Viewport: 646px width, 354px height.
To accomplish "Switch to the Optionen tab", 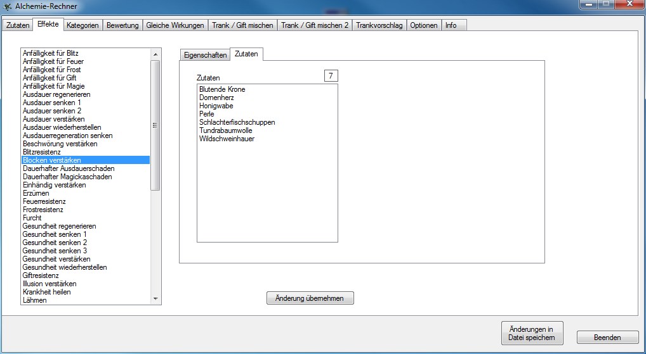I will 423,25.
